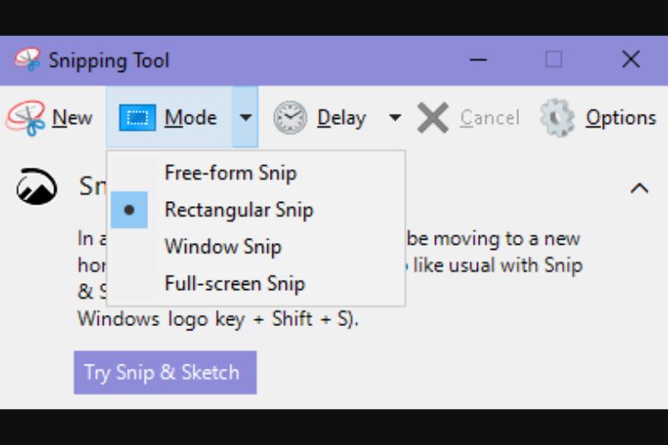Click the blue rectangle Mode icon

[137, 117]
